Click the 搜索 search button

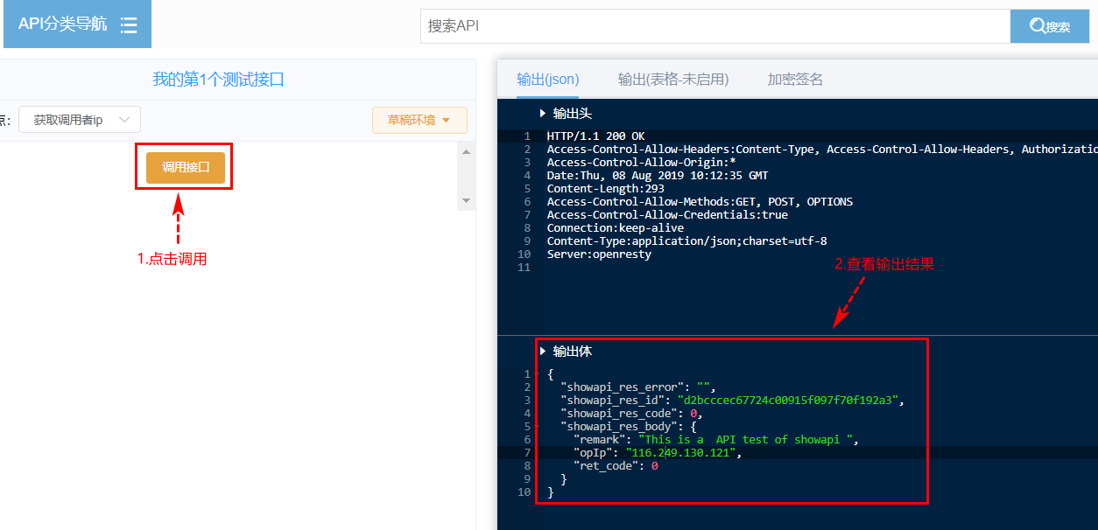click(1050, 26)
